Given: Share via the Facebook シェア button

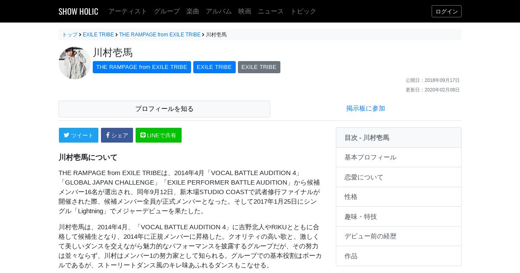Looking at the screenshot, I should tap(117, 135).
